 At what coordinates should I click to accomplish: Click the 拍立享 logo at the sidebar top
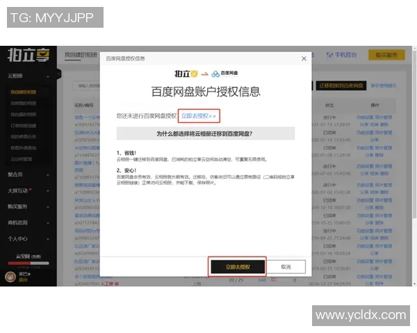click(28, 55)
